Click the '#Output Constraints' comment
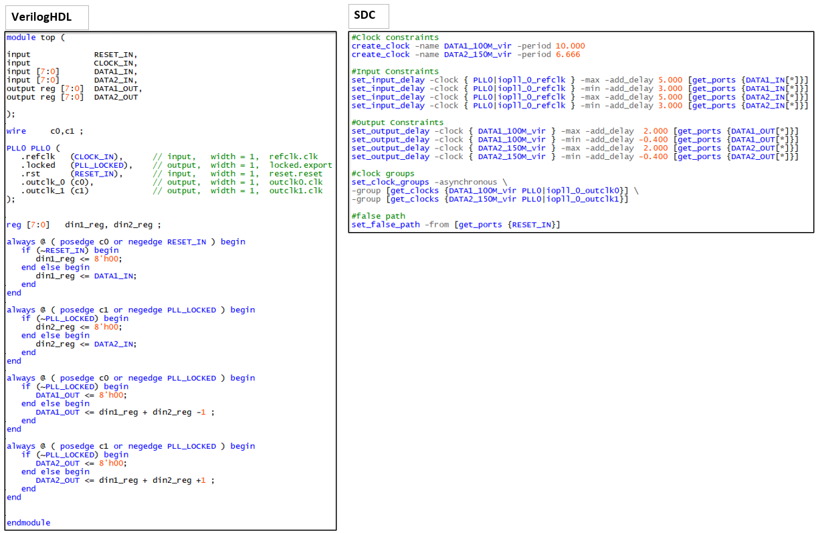 click(397, 122)
